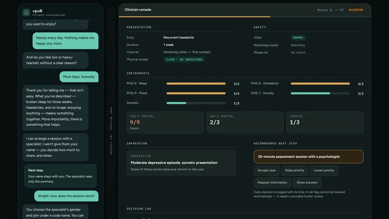The image size is (389, 219).
Task: Click the PRESENTATION section heading
Action: pyautogui.click(x=139, y=27)
